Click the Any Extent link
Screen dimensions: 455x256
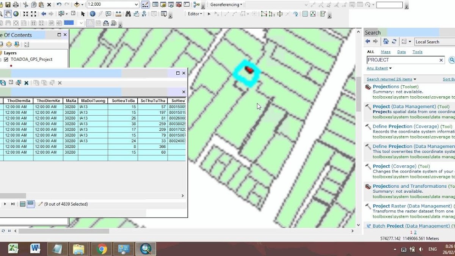pos(377,68)
